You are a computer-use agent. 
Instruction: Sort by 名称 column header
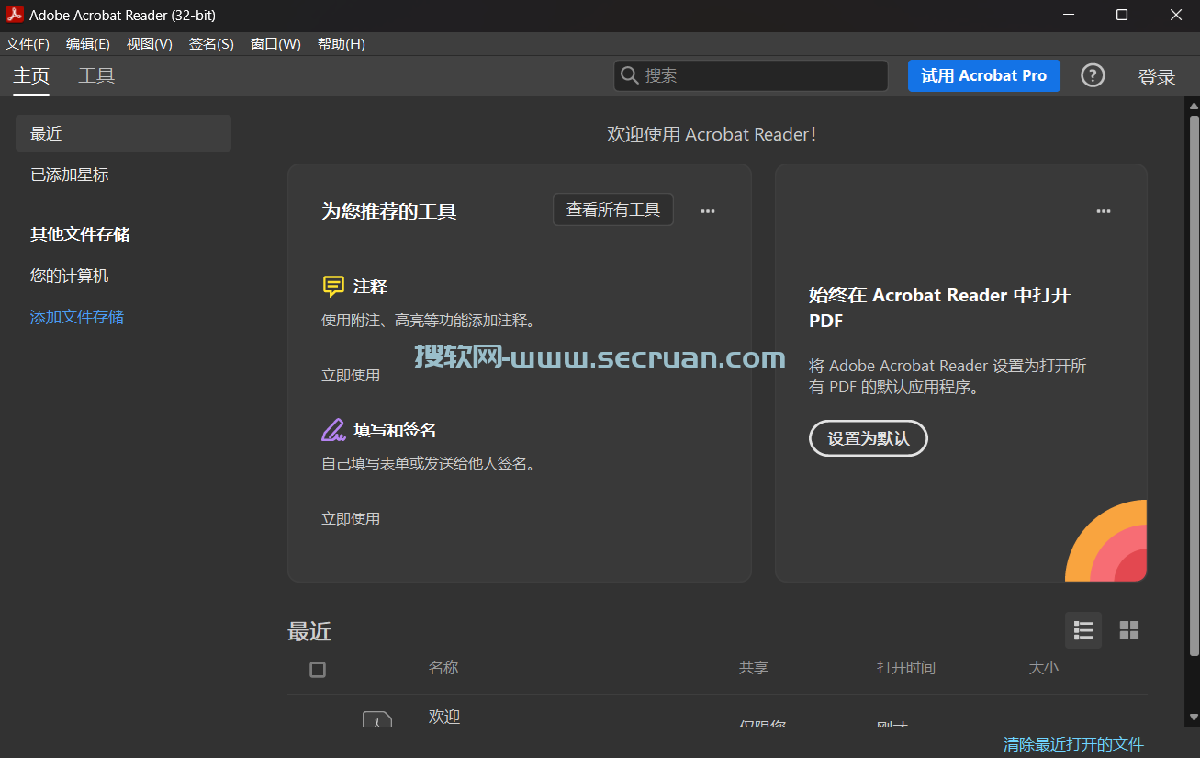[443, 668]
